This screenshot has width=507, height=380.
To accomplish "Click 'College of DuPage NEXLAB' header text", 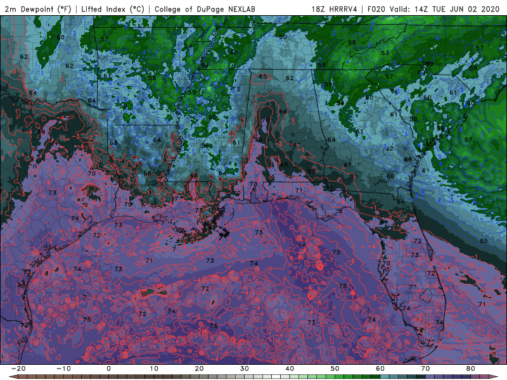I will pyautogui.click(x=205, y=9).
